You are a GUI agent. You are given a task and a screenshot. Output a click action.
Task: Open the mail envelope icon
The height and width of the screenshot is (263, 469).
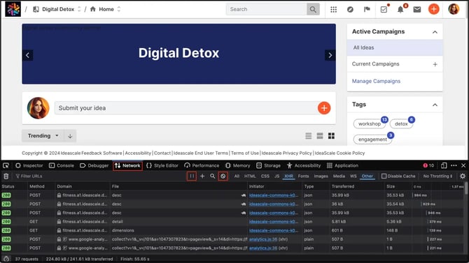point(417,10)
